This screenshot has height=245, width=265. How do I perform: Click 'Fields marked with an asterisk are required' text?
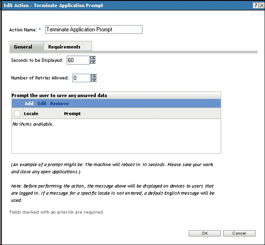pyautogui.click(x=57, y=212)
